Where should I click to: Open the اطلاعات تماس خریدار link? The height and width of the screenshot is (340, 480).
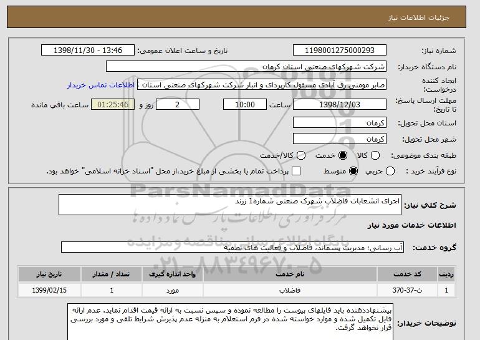coord(101,85)
